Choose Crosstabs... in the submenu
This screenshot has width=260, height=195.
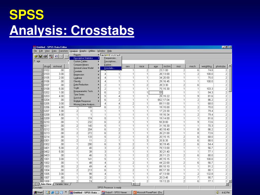click(111, 68)
